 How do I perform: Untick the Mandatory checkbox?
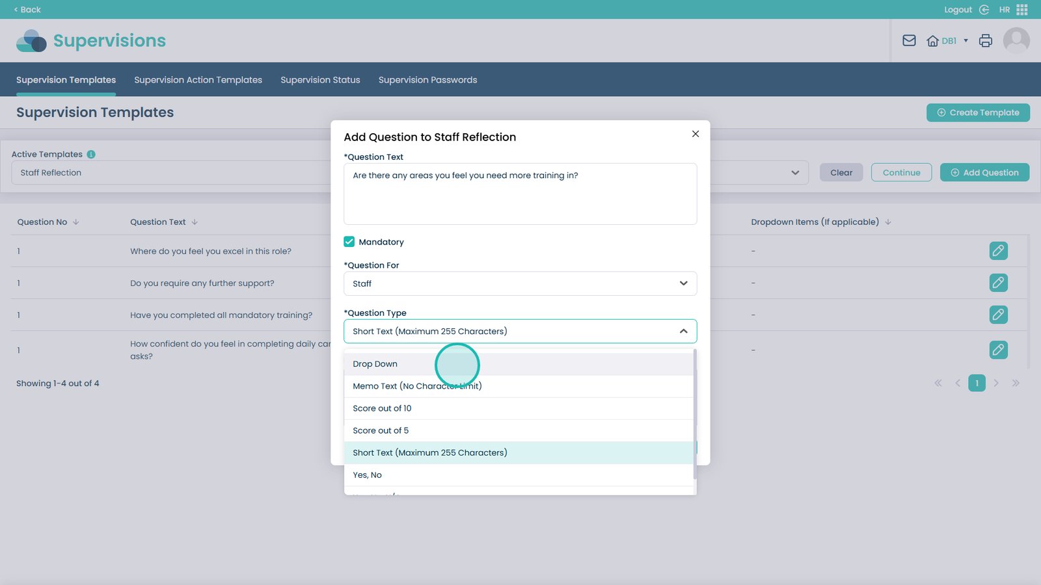(x=349, y=242)
